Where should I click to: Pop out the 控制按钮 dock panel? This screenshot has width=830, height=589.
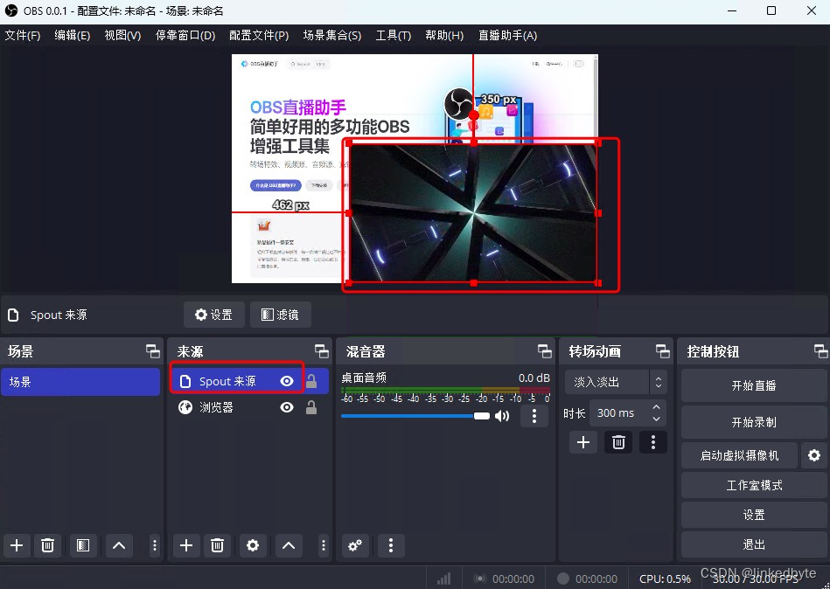click(x=821, y=351)
